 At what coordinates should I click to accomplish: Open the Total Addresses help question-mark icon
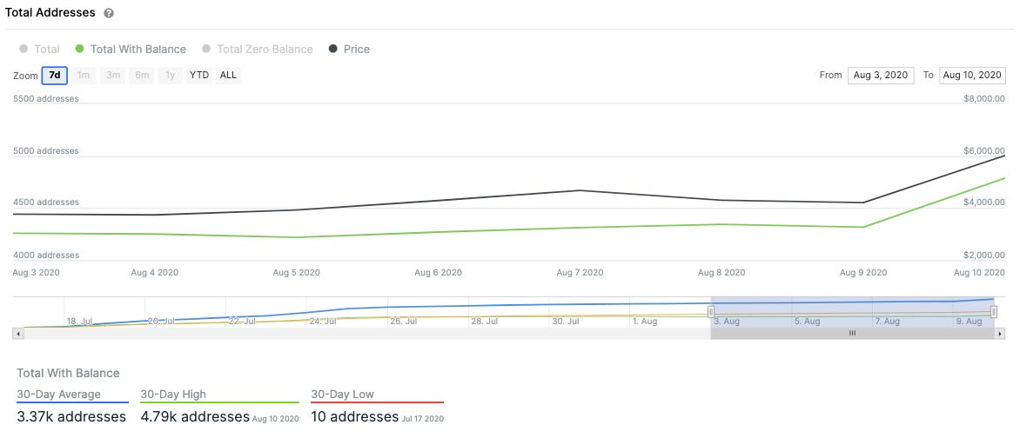point(109,13)
